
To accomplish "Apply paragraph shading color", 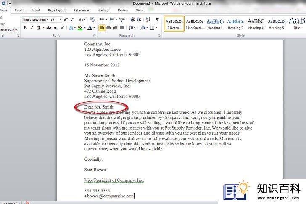I will coord(143,28).
